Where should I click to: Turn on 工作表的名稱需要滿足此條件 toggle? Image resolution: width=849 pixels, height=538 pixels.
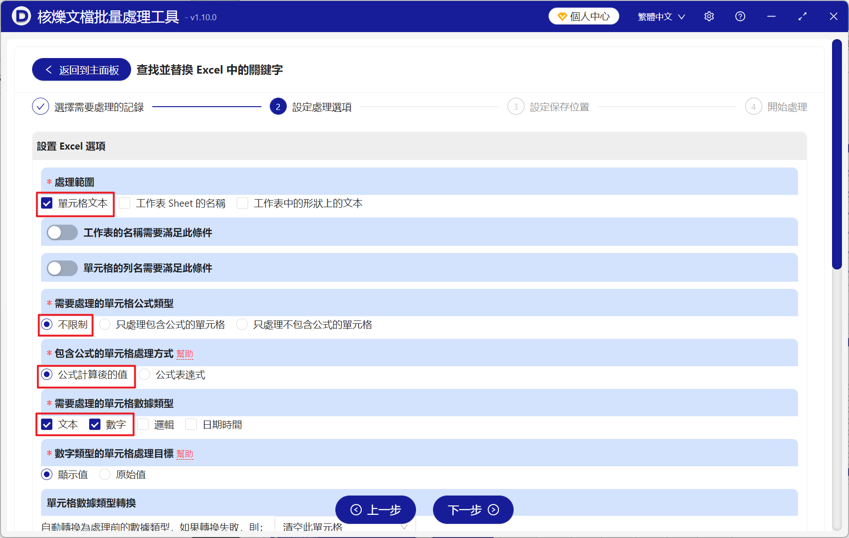coord(62,232)
